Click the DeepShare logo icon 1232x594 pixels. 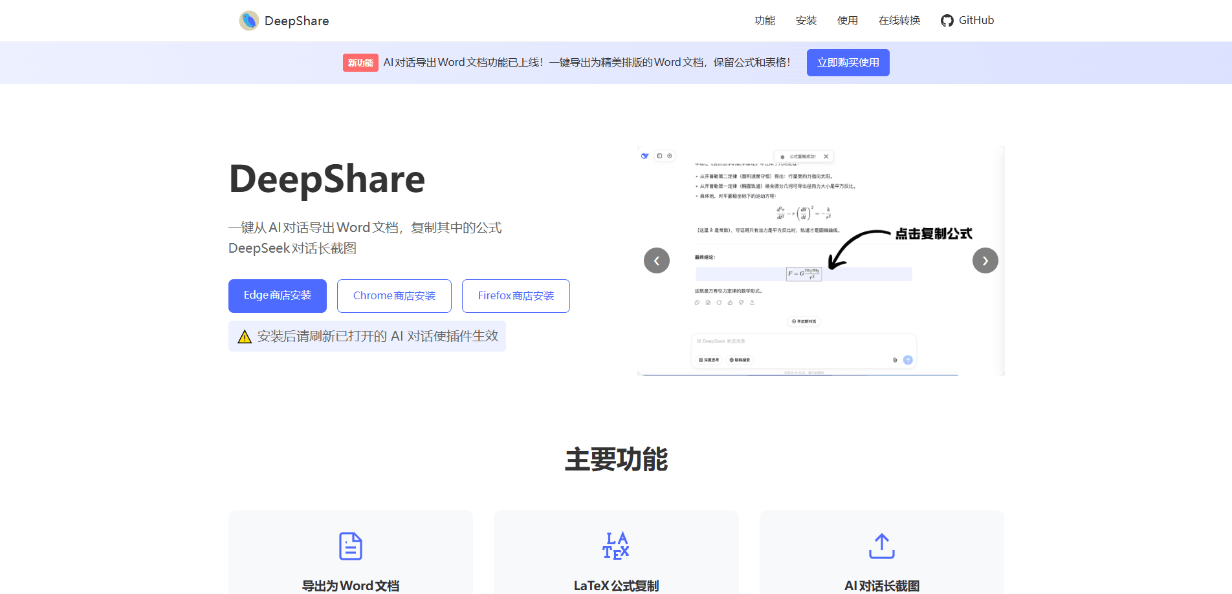tap(248, 21)
